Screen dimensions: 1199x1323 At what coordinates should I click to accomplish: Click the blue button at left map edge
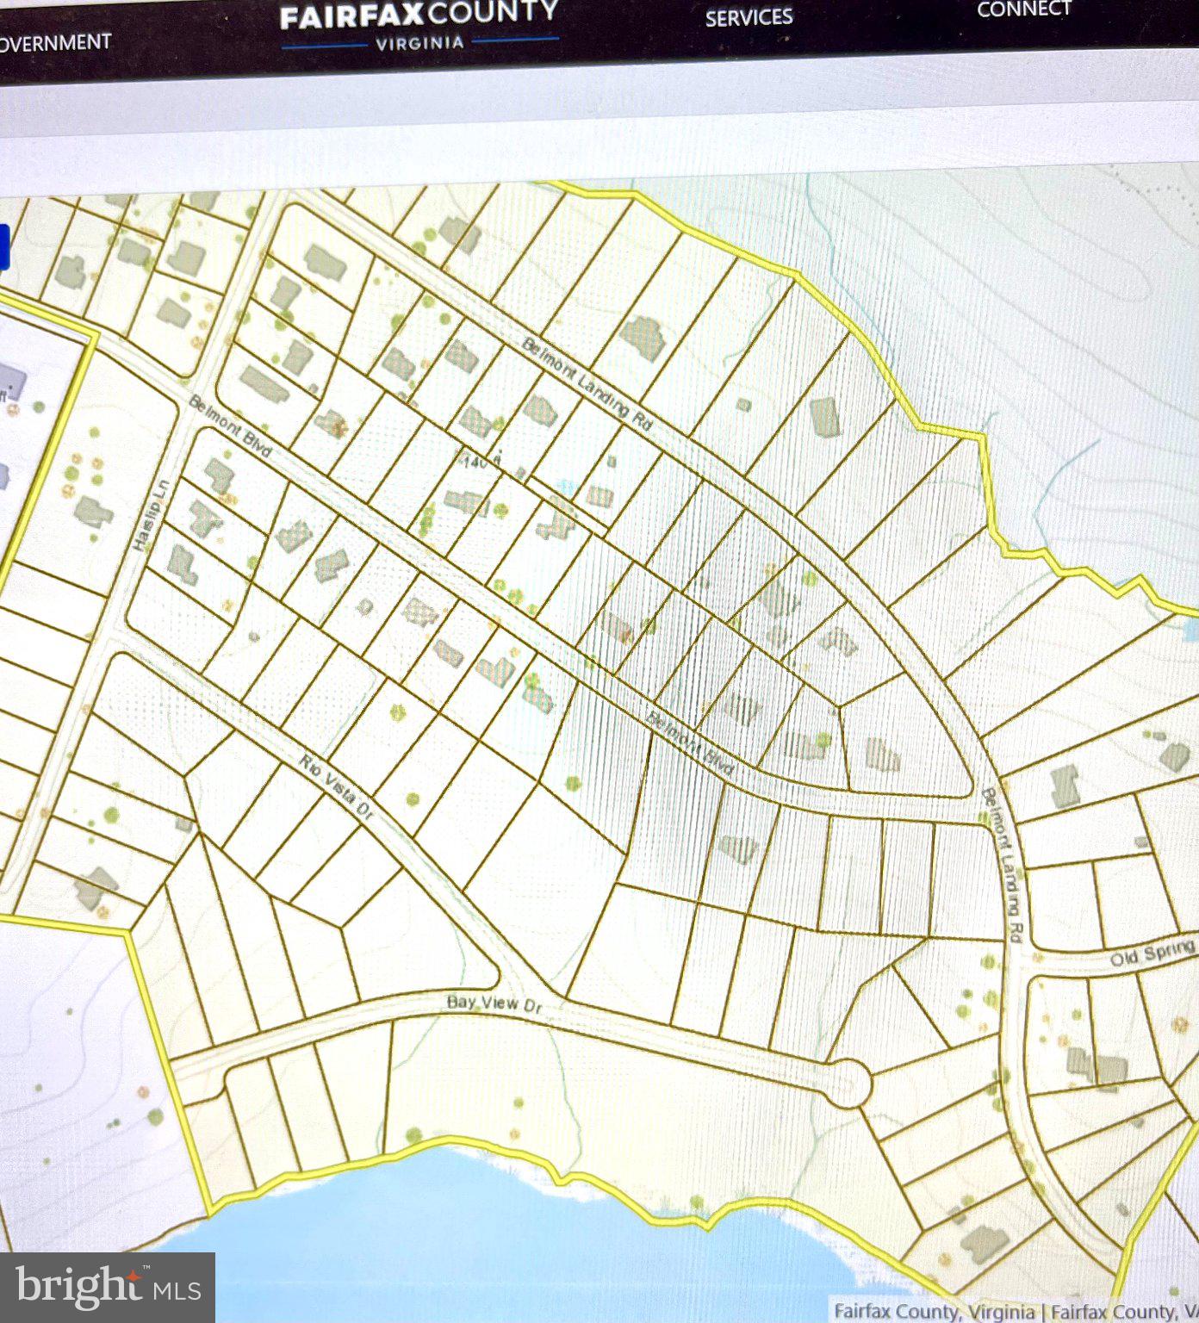(x=3, y=247)
